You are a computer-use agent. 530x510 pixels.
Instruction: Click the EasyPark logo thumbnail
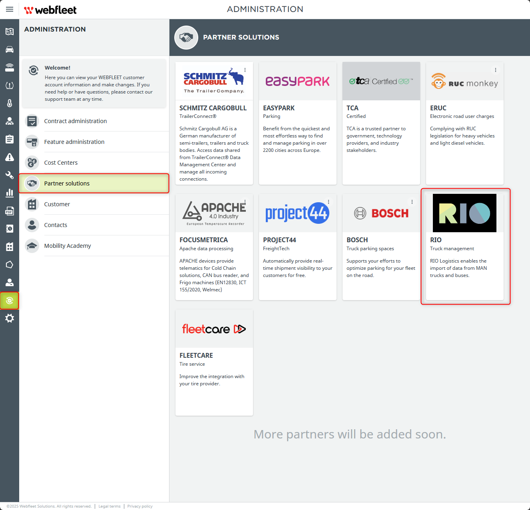point(298,81)
